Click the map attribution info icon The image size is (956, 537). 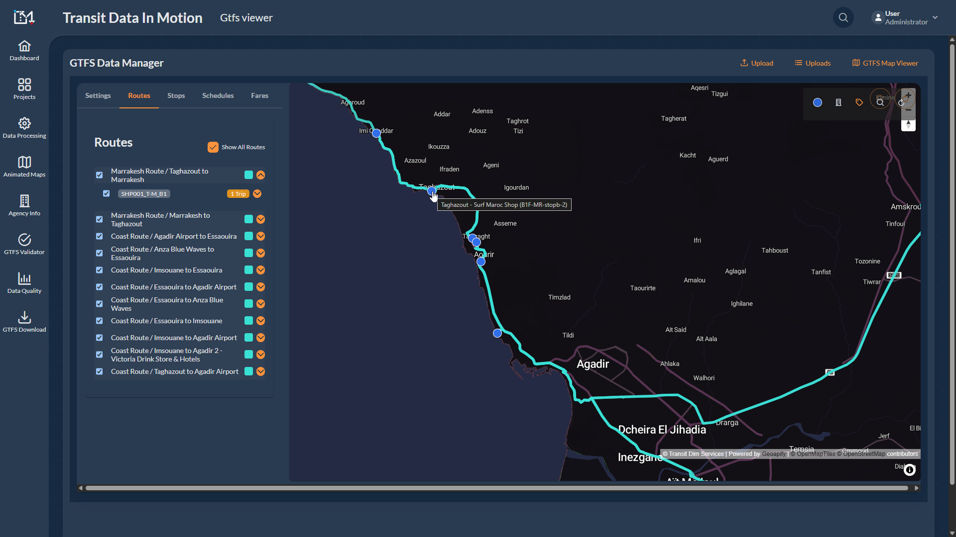(x=910, y=470)
